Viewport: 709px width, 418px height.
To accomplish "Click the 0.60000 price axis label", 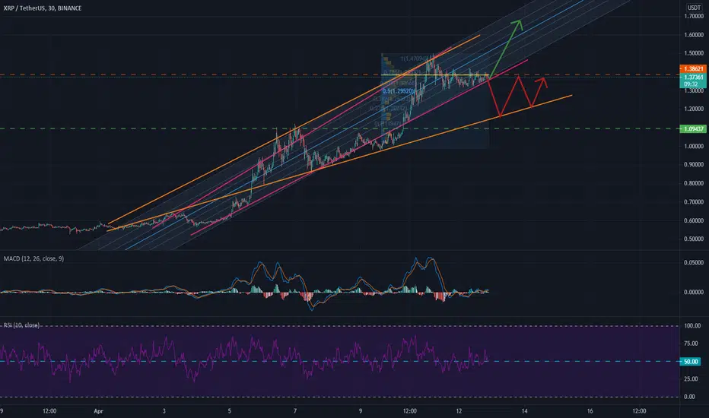I will [x=694, y=220].
